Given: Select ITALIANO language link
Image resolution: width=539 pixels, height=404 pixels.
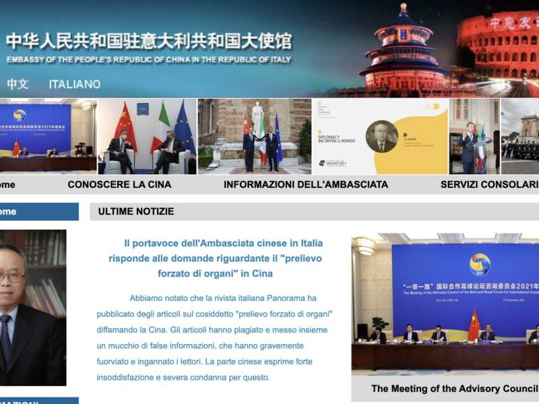Looking at the screenshot, I should [x=75, y=84].
